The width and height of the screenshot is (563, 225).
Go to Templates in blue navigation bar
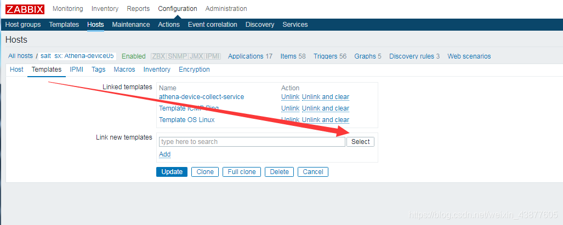click(x=64, y=25)
